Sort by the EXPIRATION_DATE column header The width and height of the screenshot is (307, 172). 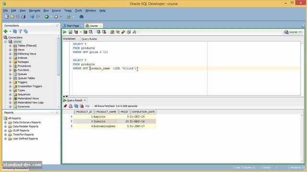click(142, 112)
